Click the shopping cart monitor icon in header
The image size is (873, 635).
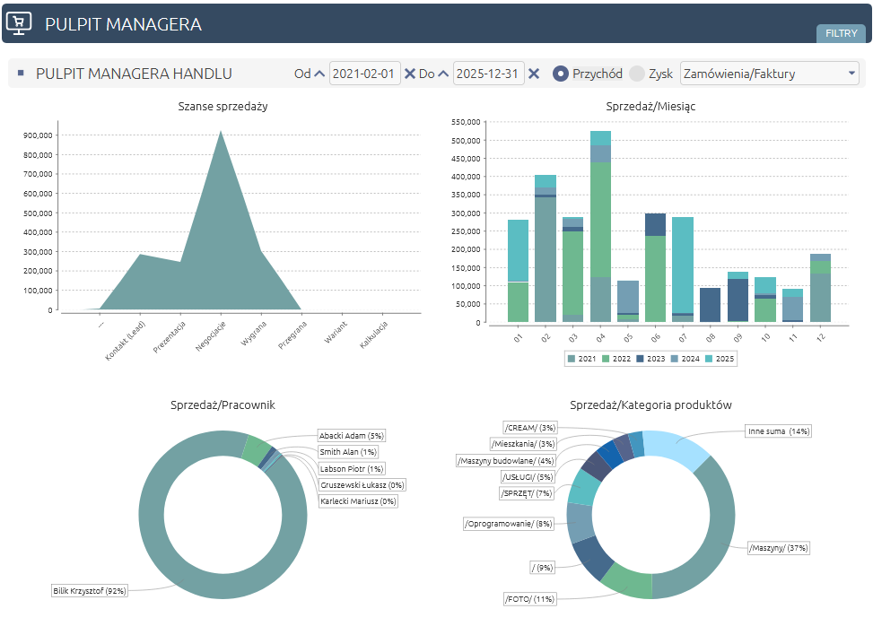point(18,23)
